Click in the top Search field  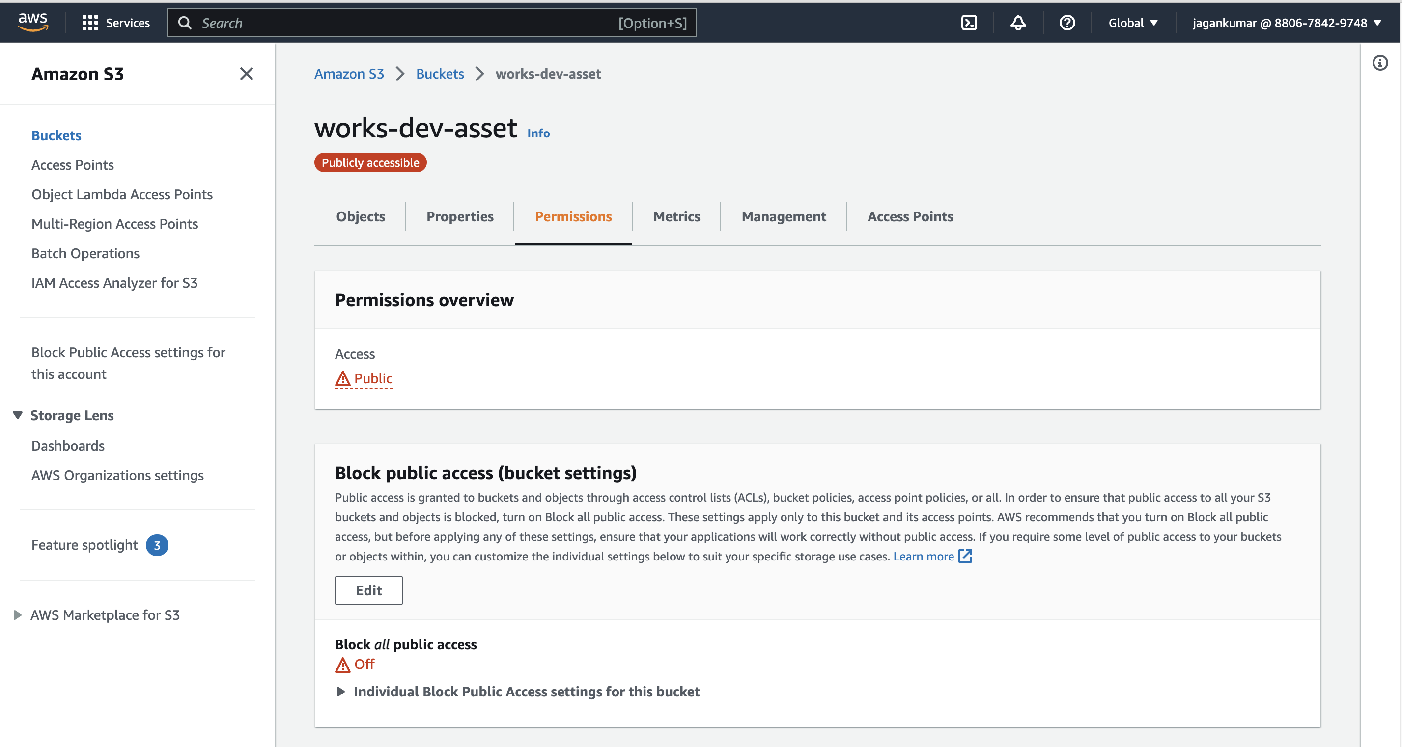408,22
